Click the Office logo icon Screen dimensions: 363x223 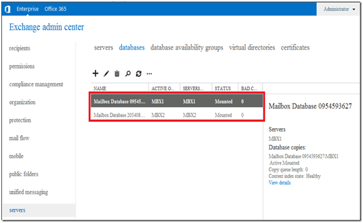(x=8, y=9)
